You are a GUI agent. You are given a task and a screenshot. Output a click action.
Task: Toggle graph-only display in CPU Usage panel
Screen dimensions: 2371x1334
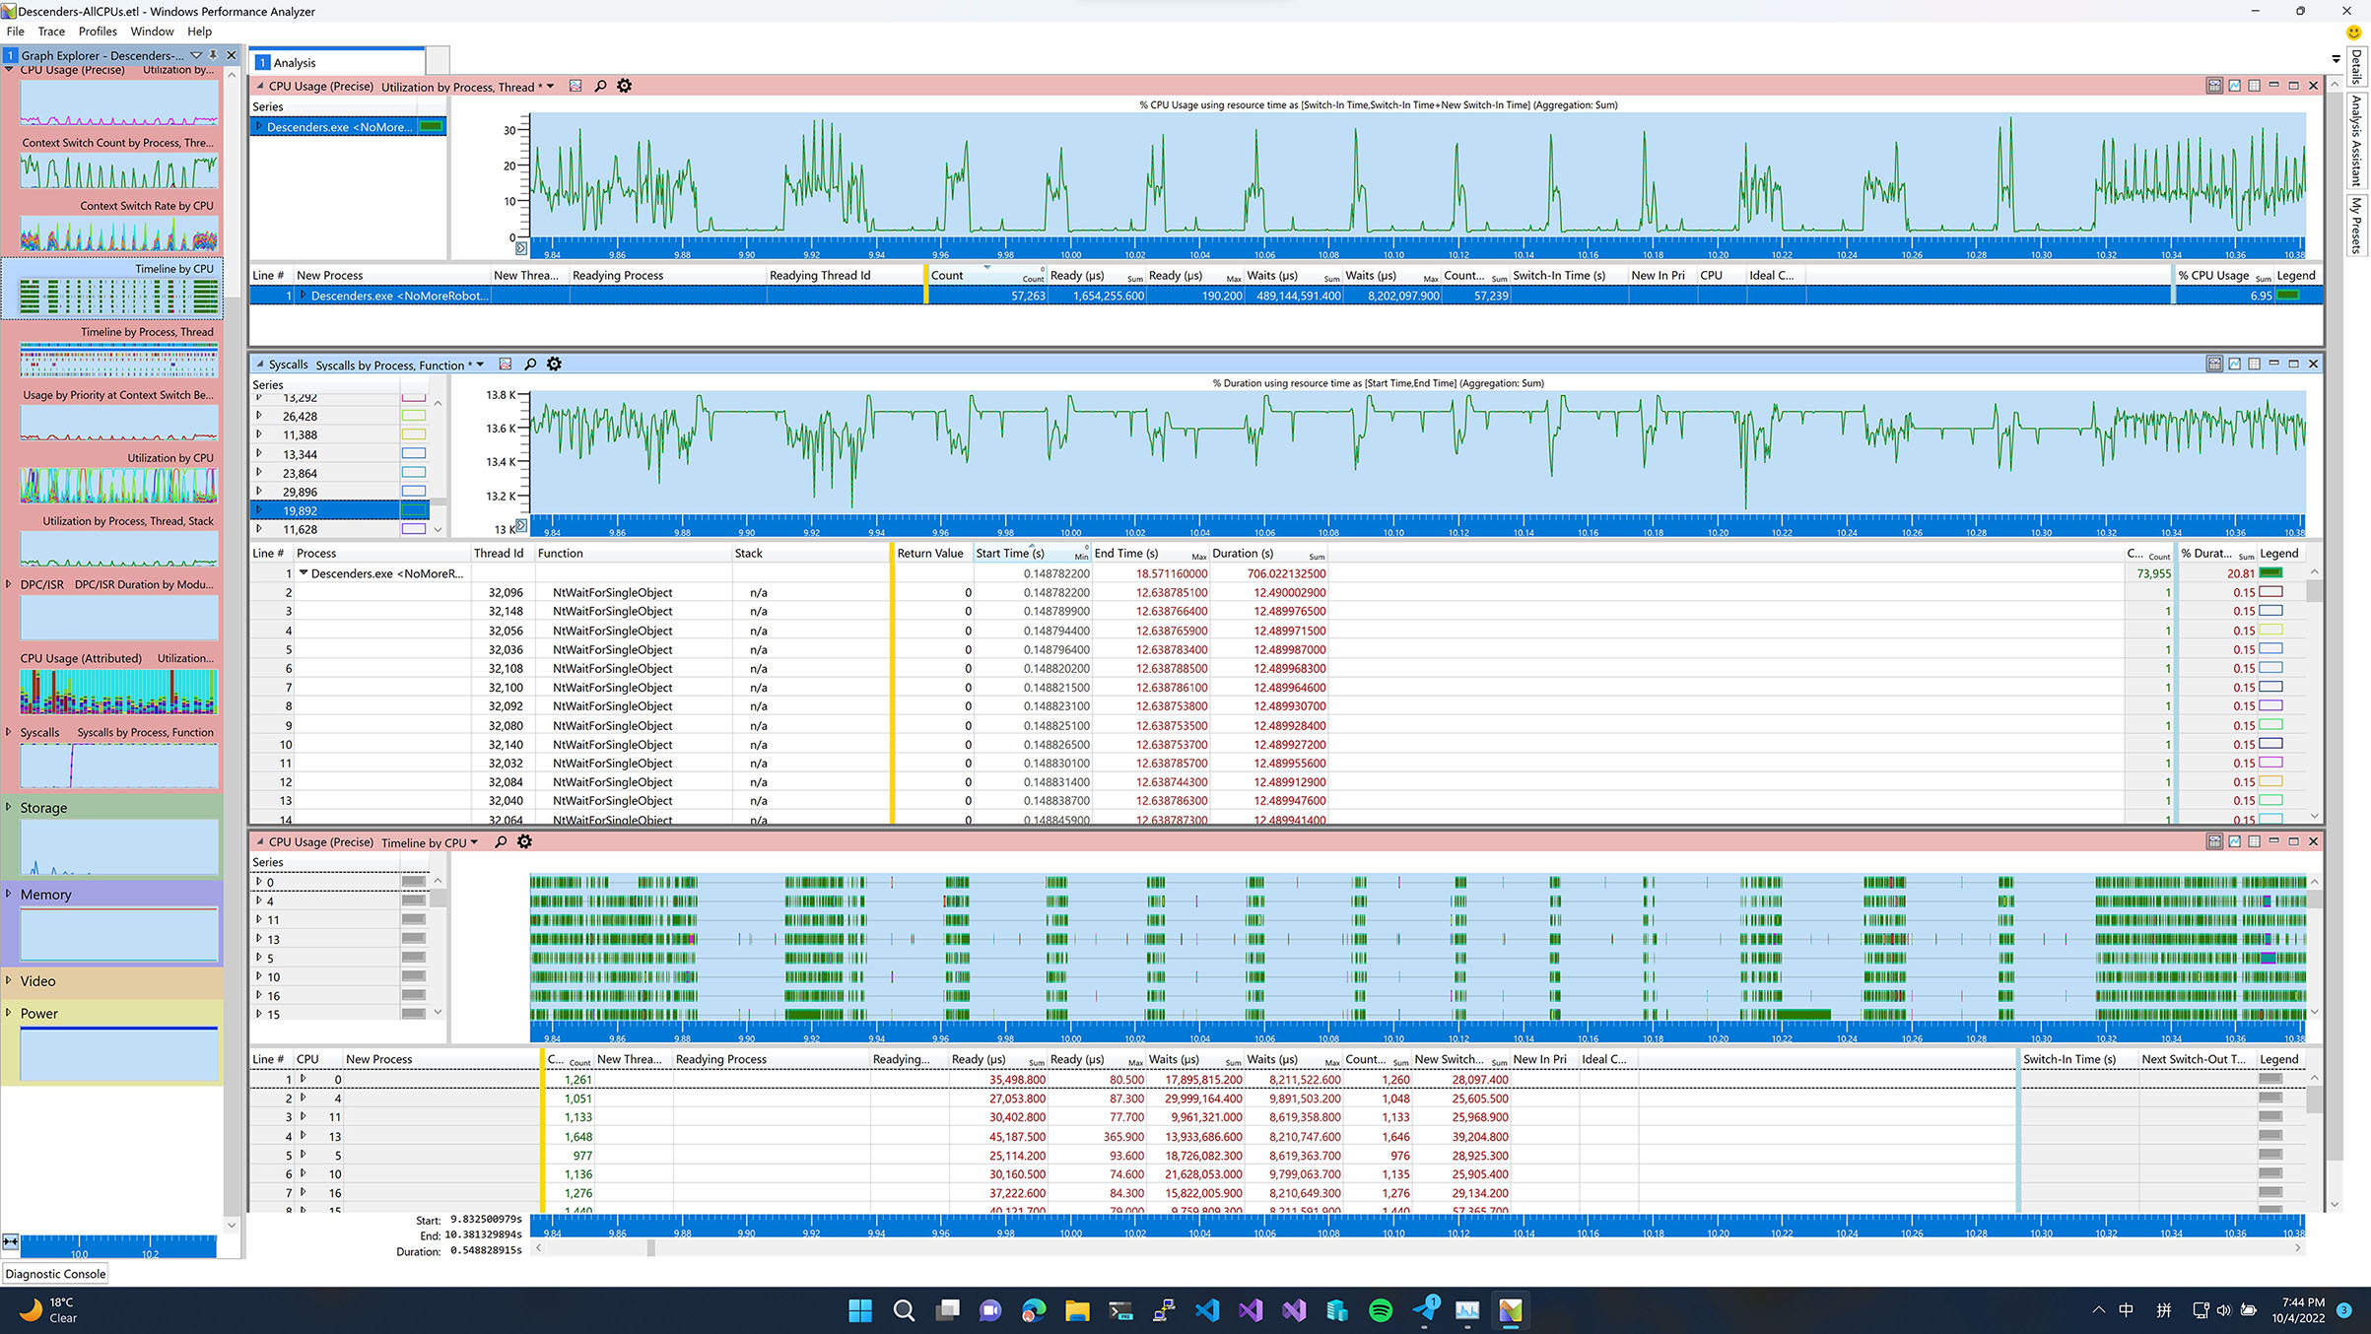[x=2233, y=86]
